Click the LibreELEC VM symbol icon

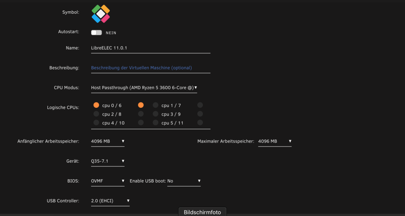point(101,14)
